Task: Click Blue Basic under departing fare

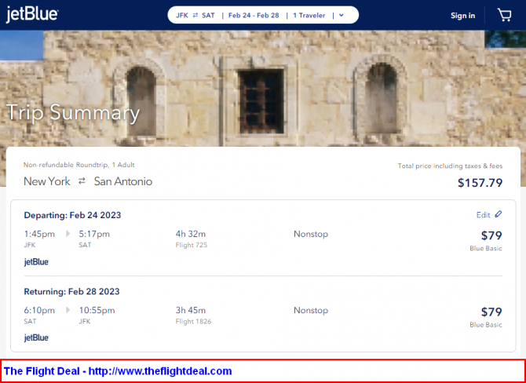Action: click(486, 249)
